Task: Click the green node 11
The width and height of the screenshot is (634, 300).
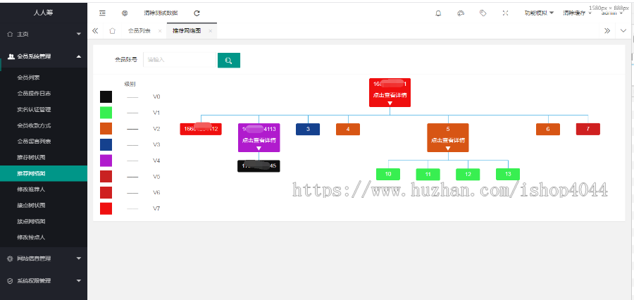Action: pos(428,174)
